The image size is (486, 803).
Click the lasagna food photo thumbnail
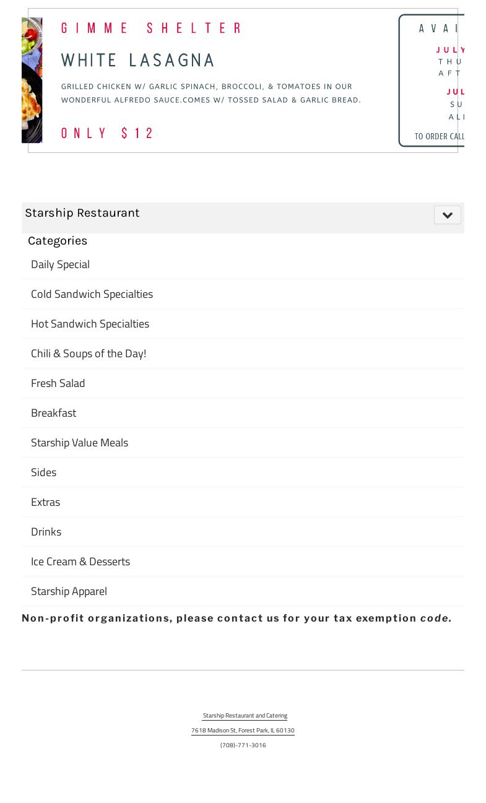pos(32,80)
